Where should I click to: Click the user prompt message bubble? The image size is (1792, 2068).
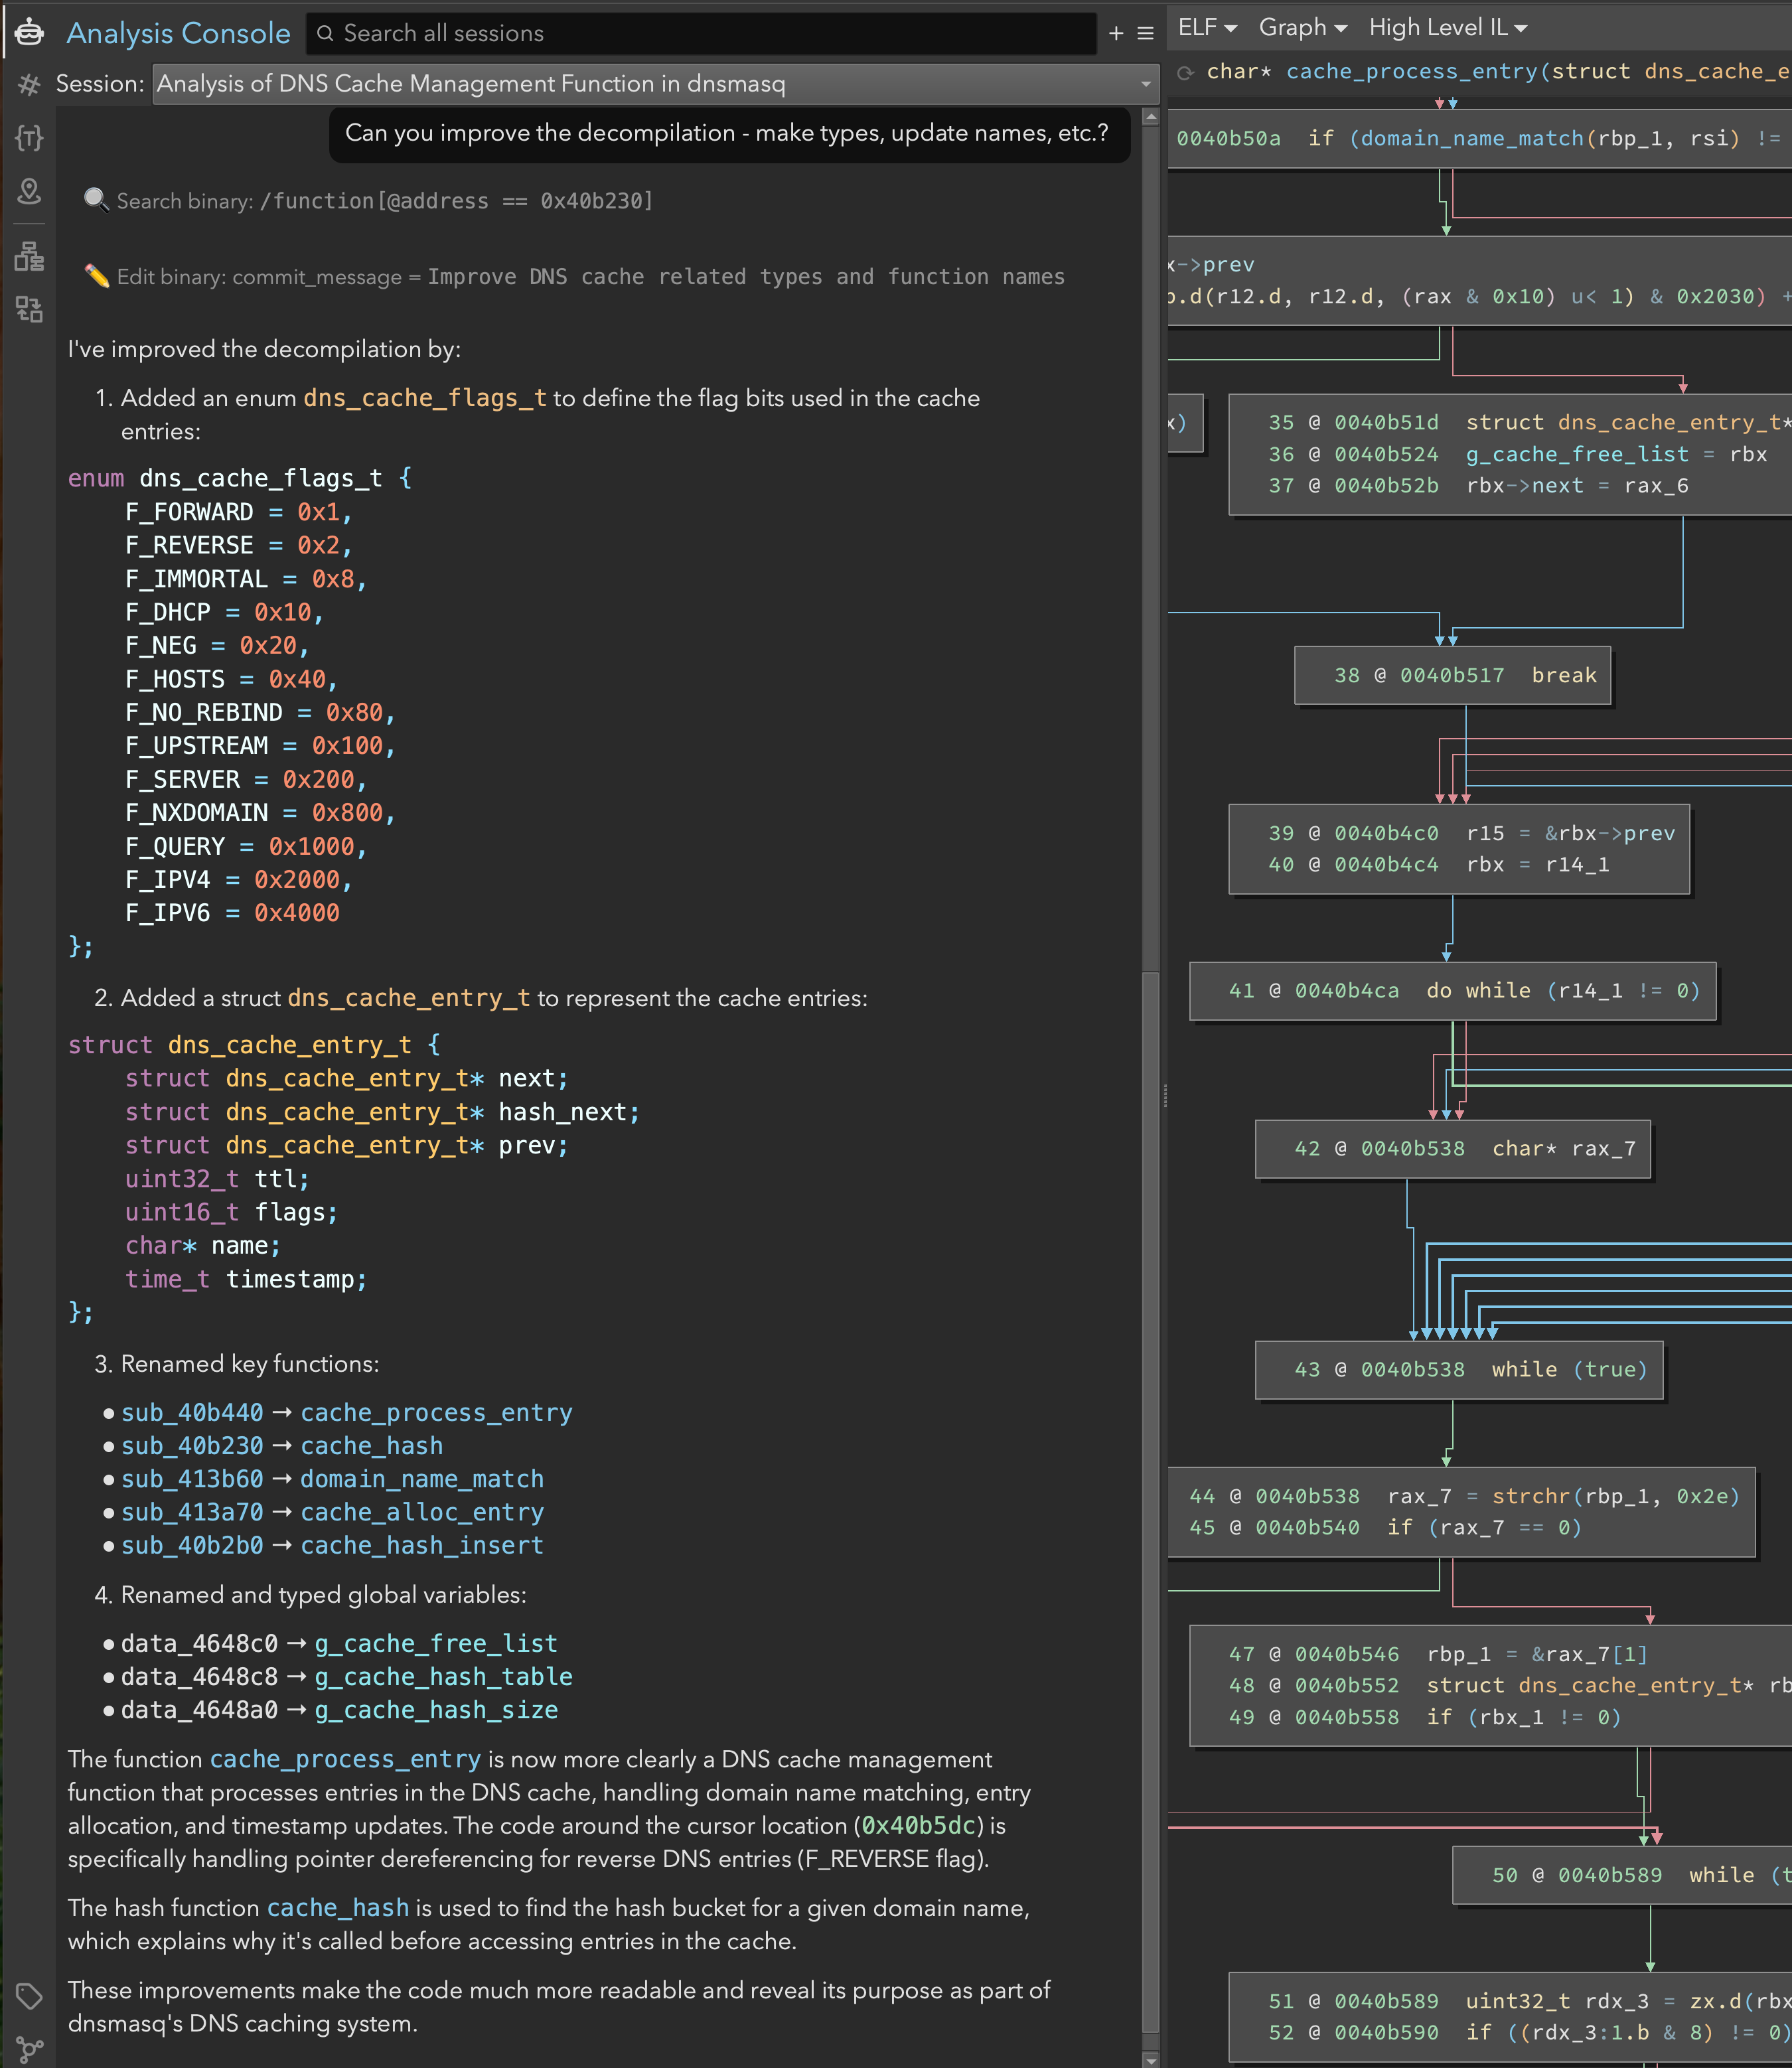(729, 134)
